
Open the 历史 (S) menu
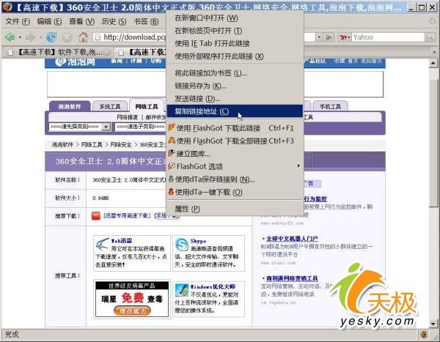(114, 21)
